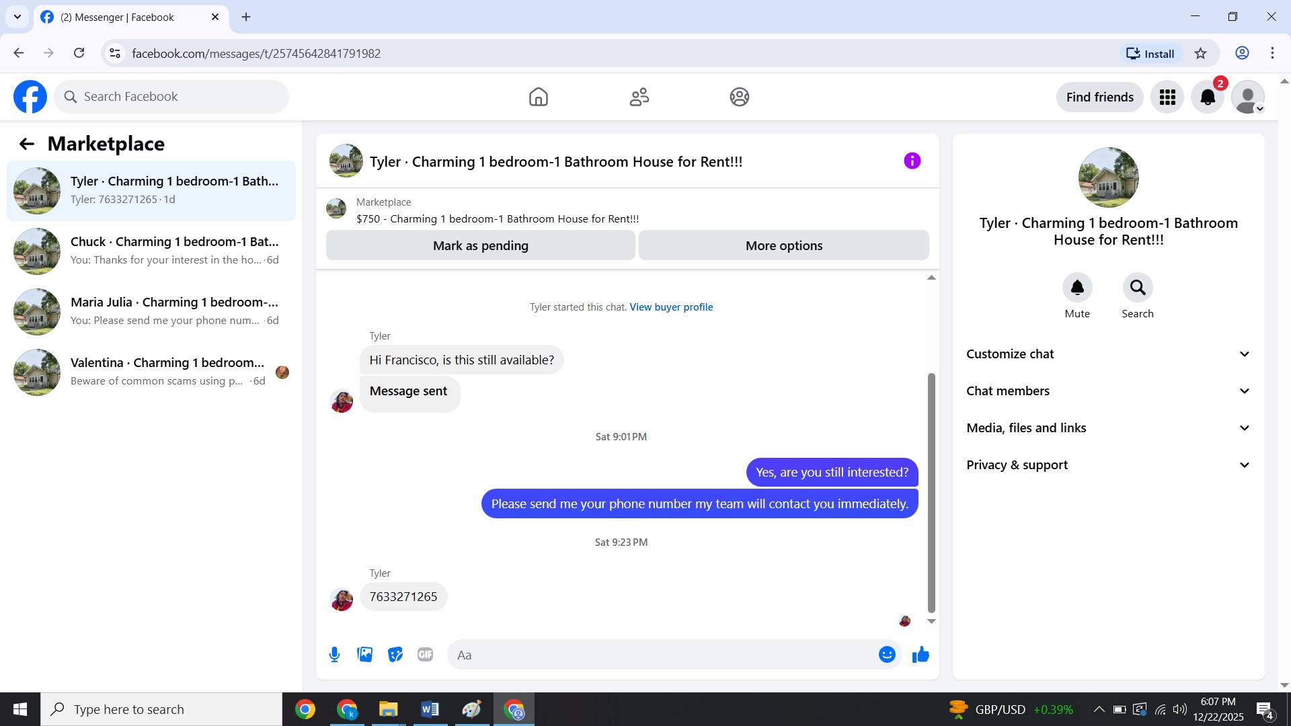1291x726 pixels.
Task: Open the Facebook apps grid menu
Action: tap(1167, 97)
